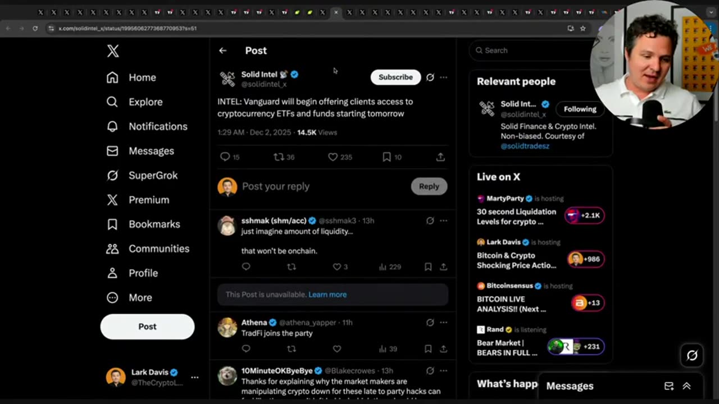The height and width of the screenshot is (404, 719).
Task: Click the browser address bar URL
Action: 128,28
